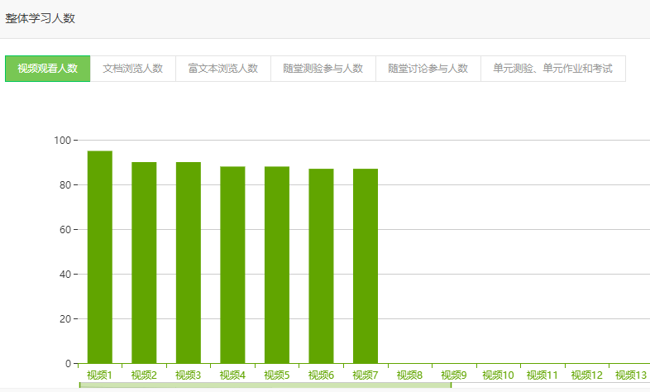Open the 富文本浏览人数 tab
This screenshot has width=650, height=392.
(222, 69)
